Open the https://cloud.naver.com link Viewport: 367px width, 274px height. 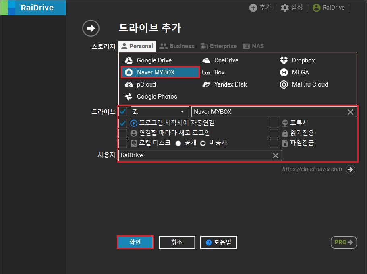tap(312, 169)
